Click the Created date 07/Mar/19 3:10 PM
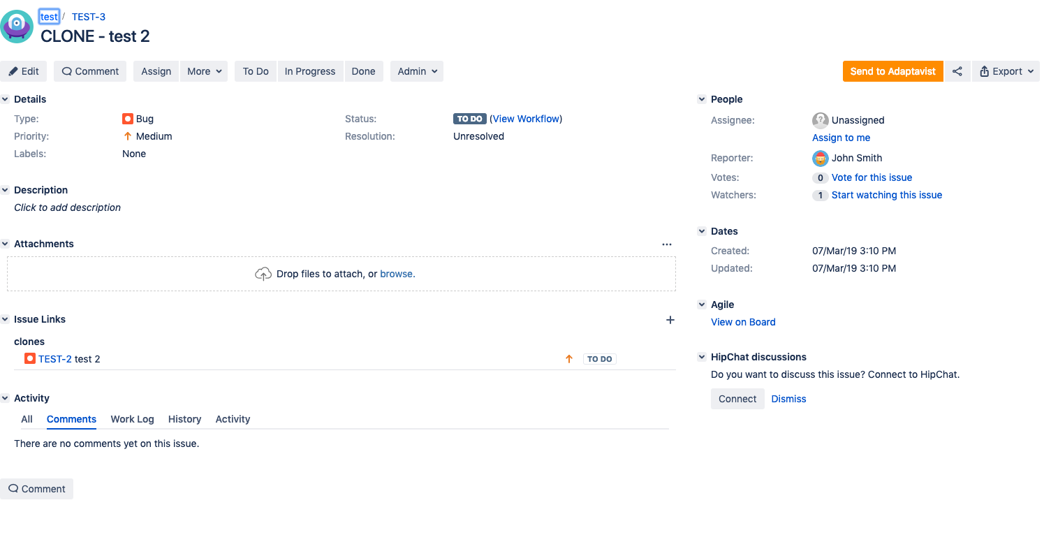The height and width of the screenshot is (535, 1051). click(x=854, y=251)
